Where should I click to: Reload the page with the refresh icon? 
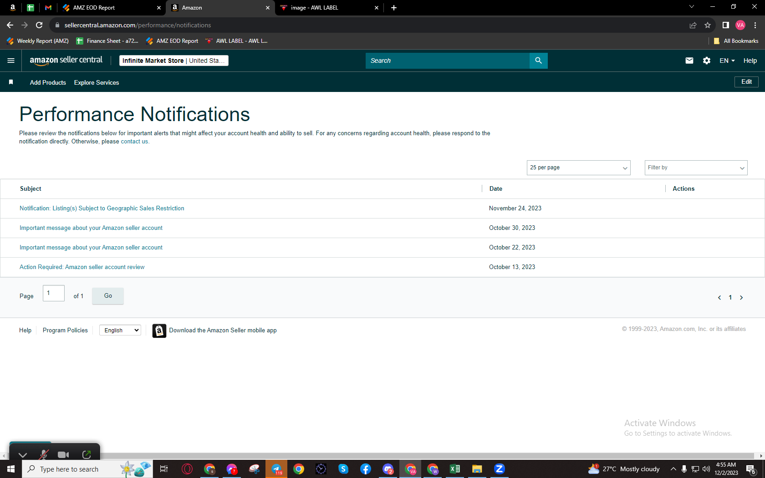coord(39,25)
